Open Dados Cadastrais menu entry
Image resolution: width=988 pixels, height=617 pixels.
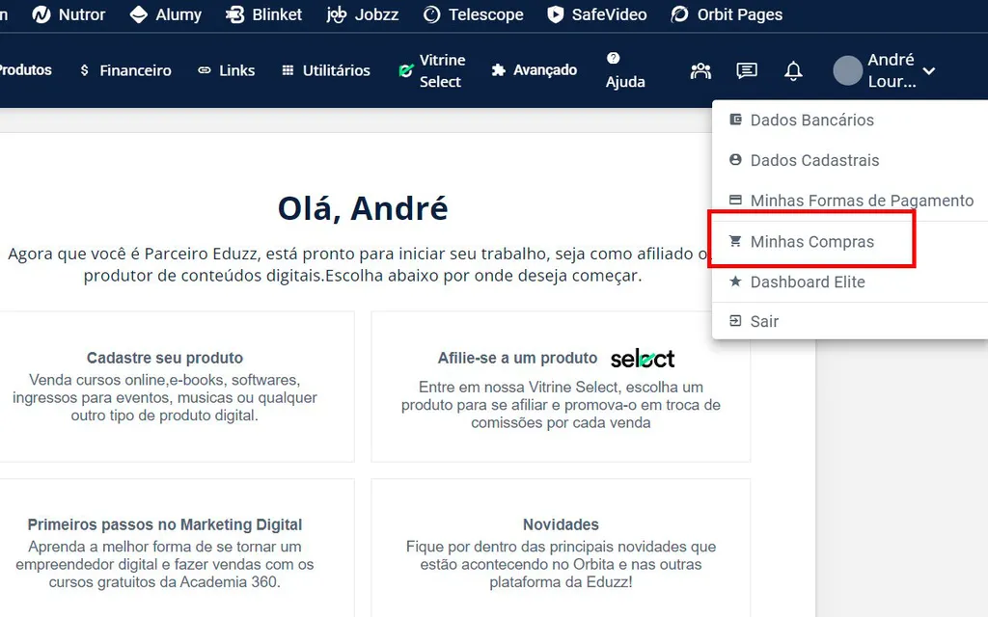point(816,160)
